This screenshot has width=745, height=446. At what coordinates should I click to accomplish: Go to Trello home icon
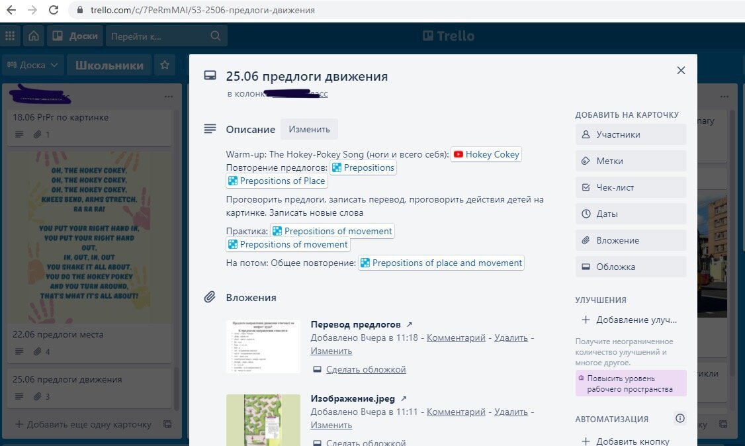pos(34,36)
